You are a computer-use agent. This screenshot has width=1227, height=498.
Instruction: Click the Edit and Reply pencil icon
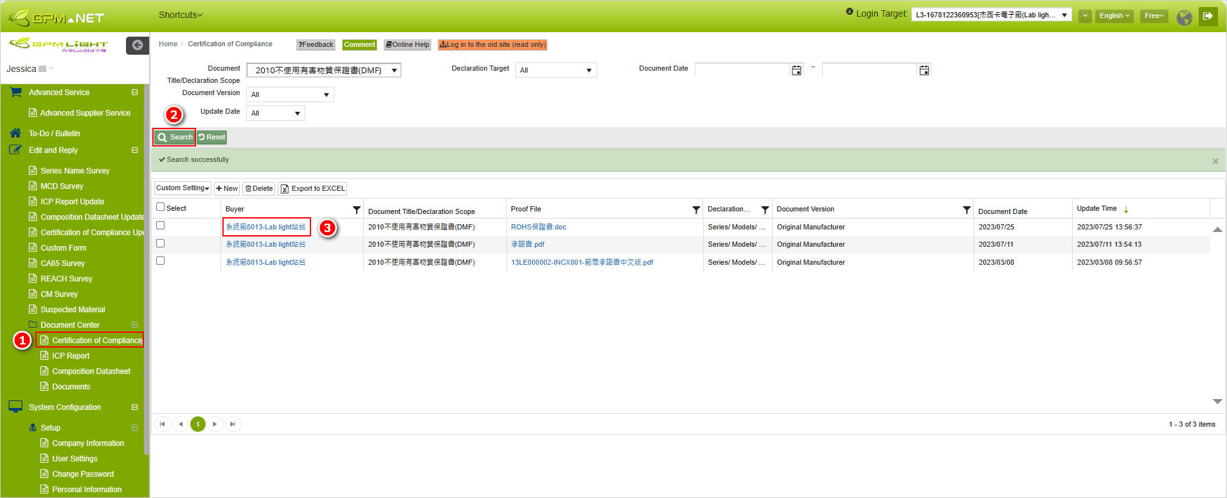coord(15,150)
